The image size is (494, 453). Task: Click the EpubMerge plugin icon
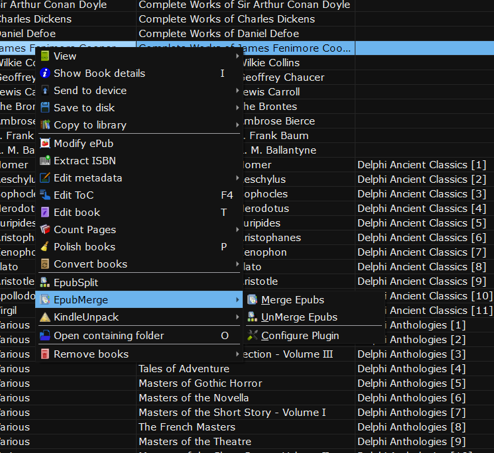tap(45, 300)
